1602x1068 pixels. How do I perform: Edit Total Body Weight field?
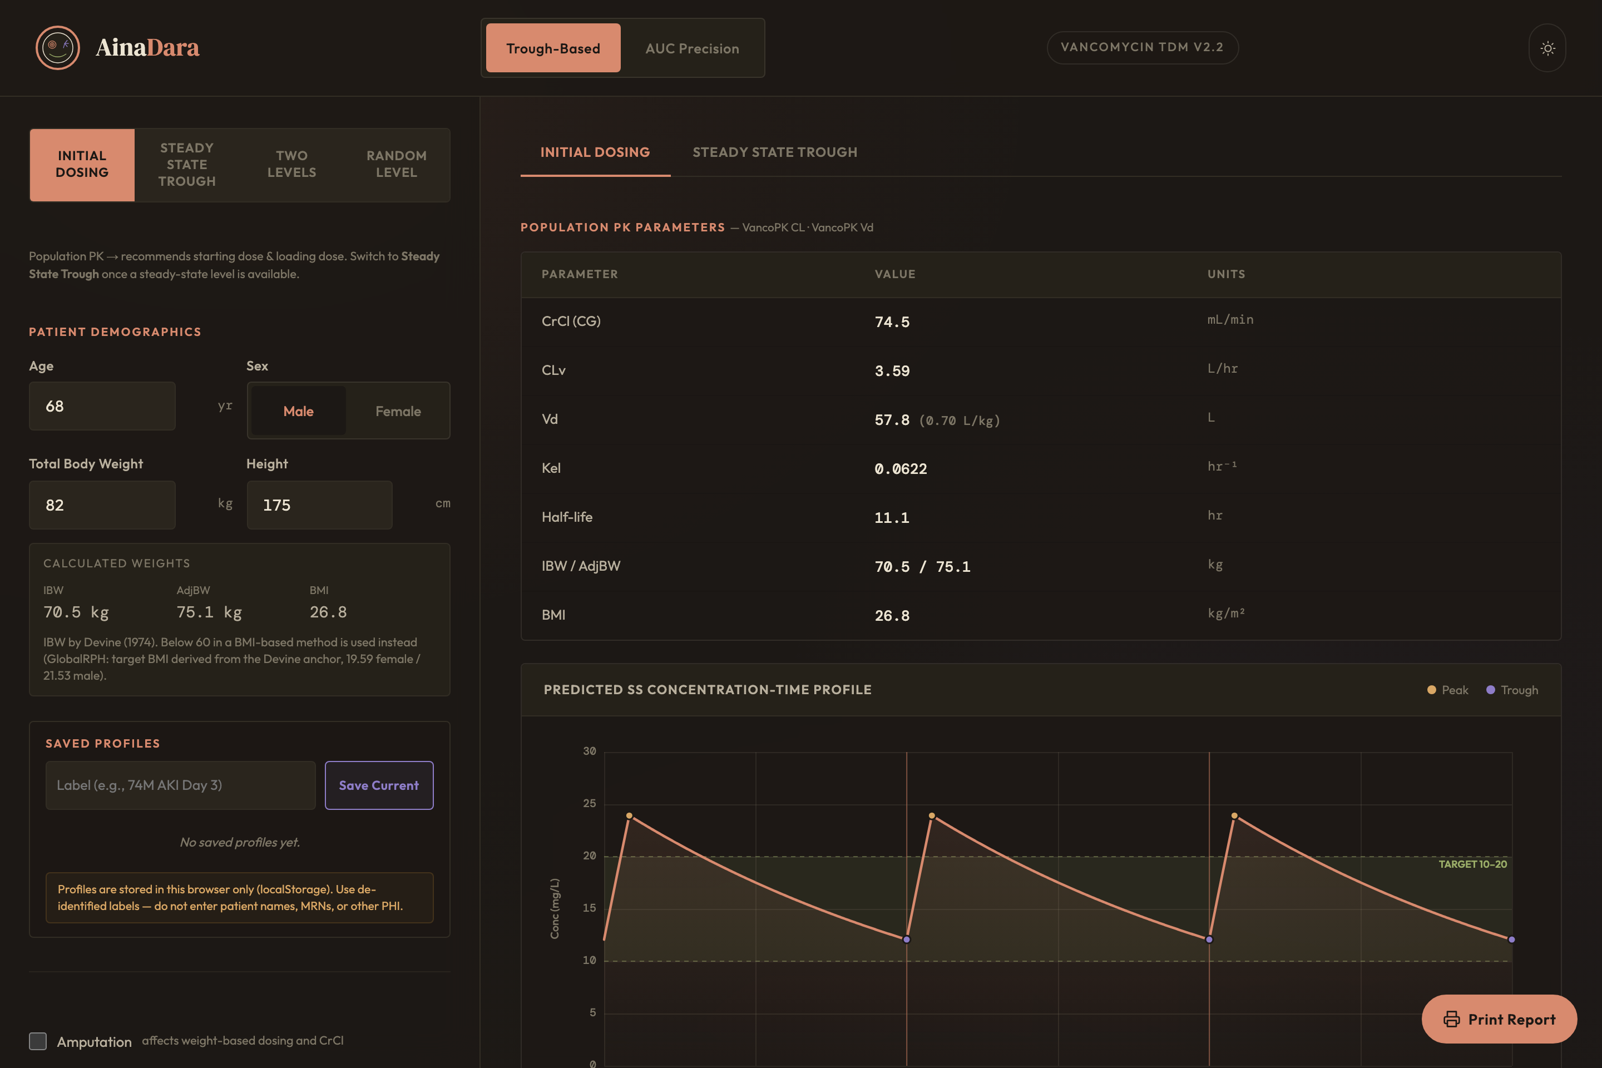(x=102, y=505)
